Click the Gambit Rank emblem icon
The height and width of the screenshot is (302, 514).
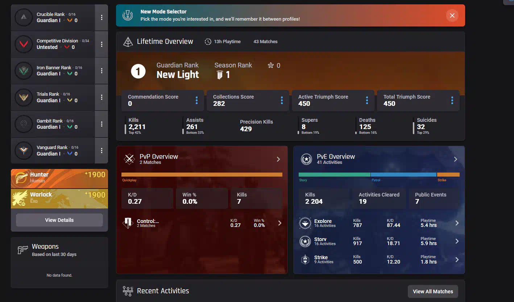click(x=24, y=124)
